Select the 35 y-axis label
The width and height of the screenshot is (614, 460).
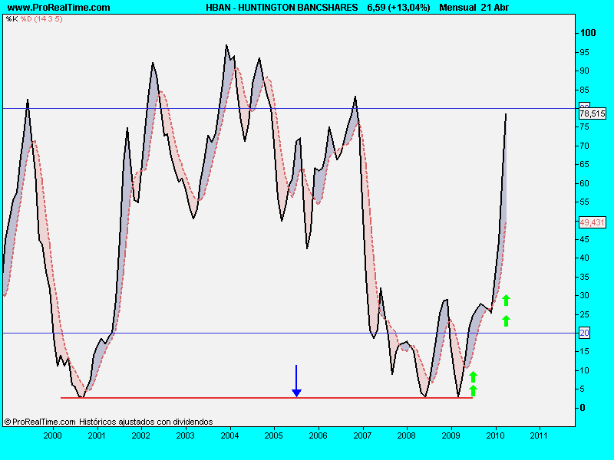[584, 277]
